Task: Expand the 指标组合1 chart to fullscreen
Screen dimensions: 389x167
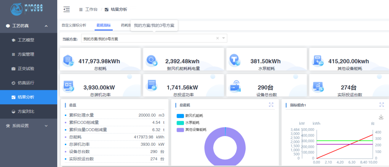Action: coord(381,105)
